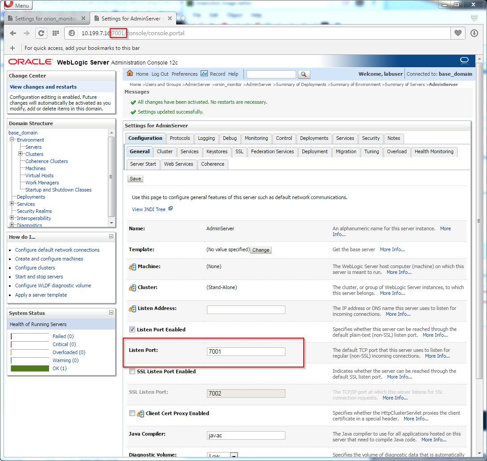Open the Deployments tab
This screenshot has height=461, width=487.
pyautogui.click(x=314, y=139)
